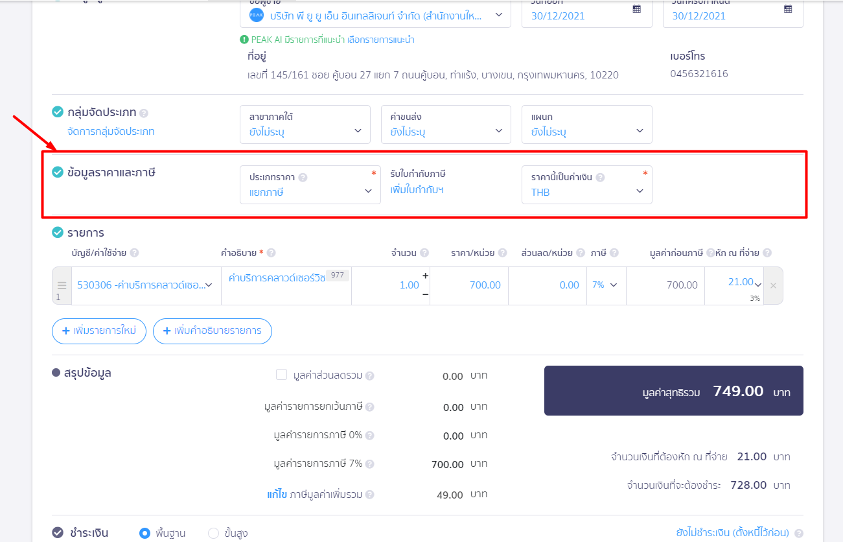Viewport: 843px width, 542px height.
Task: Open ประเภทราคา dropdown showing แยกภาษี
Action: click(x=310, y=185)
